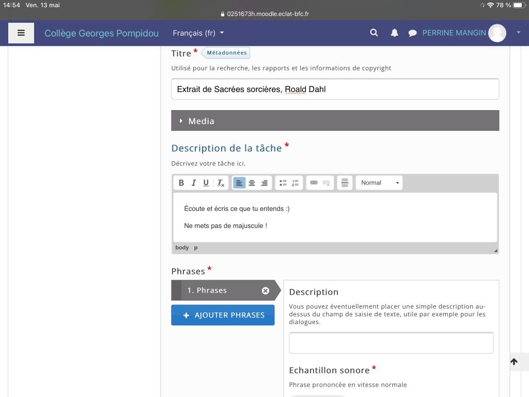Image resolution: width=529 pixels, height=397 pixels.
Task: Center-align the description text
Action: point(252,183)
